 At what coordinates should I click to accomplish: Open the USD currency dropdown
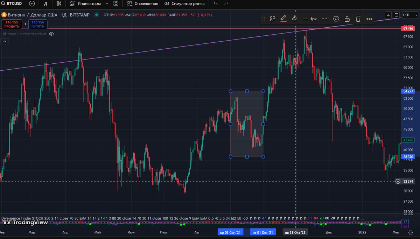409,15
